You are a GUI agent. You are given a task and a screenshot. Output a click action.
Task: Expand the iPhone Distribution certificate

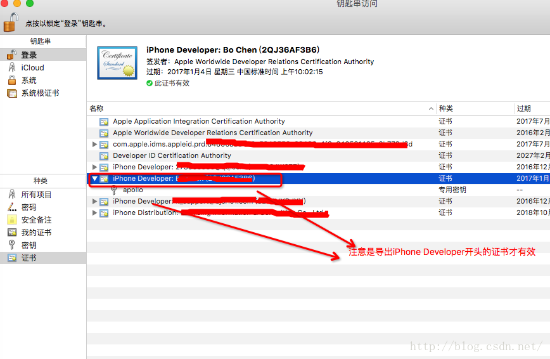[94, 212]
